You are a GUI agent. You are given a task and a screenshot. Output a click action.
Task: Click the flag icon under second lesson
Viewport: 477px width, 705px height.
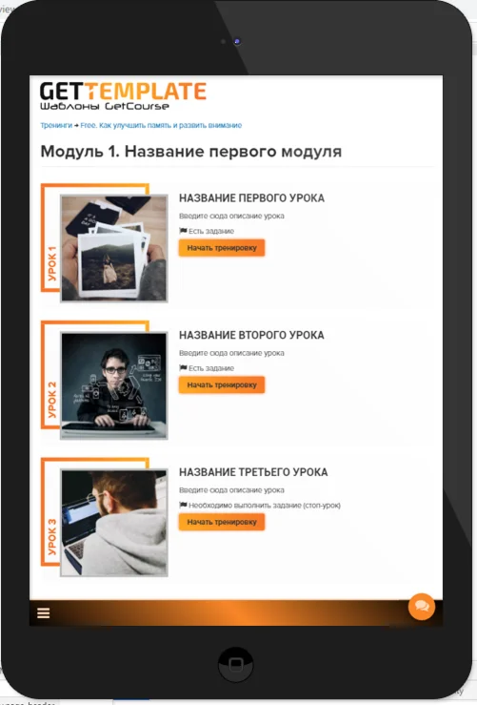(183, 368)
